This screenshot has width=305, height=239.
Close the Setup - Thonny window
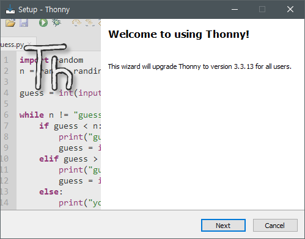(290, 9)
